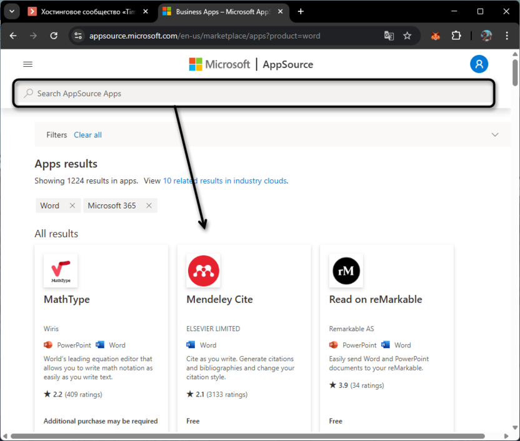Bookmark this page with star icon
Screen dimensions: 520x441
[x=407, y=36]
